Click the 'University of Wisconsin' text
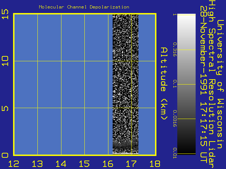The height and width of the screenshot is (169, 226). point(220,84)
